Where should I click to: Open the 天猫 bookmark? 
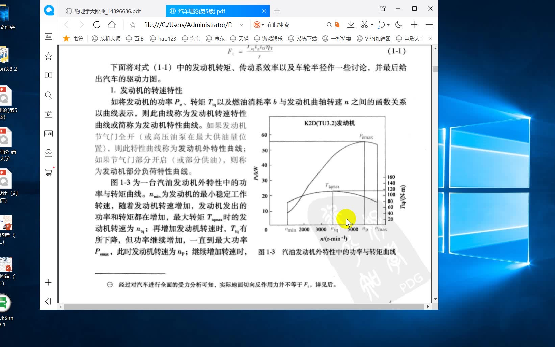[240, 38]
